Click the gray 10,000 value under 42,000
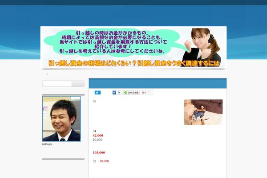267x178 pixels. 97,140
